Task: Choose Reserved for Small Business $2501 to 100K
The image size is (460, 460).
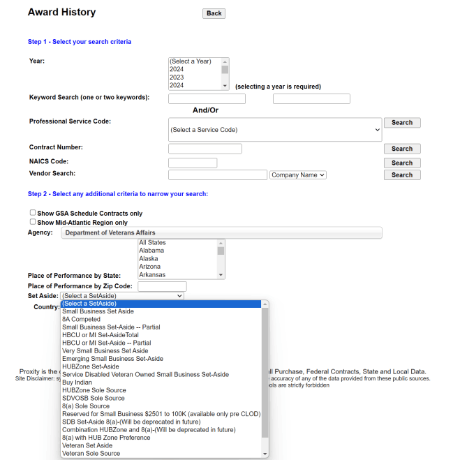Action: (x=161, y=414)
